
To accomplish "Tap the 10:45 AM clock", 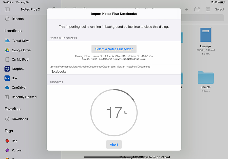I will [8, 2].
